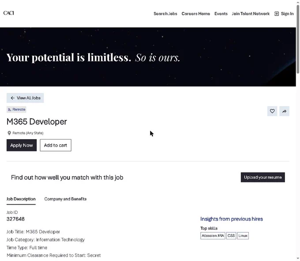
Task: Select the CSS skill tag
Action: pos(231,236)
